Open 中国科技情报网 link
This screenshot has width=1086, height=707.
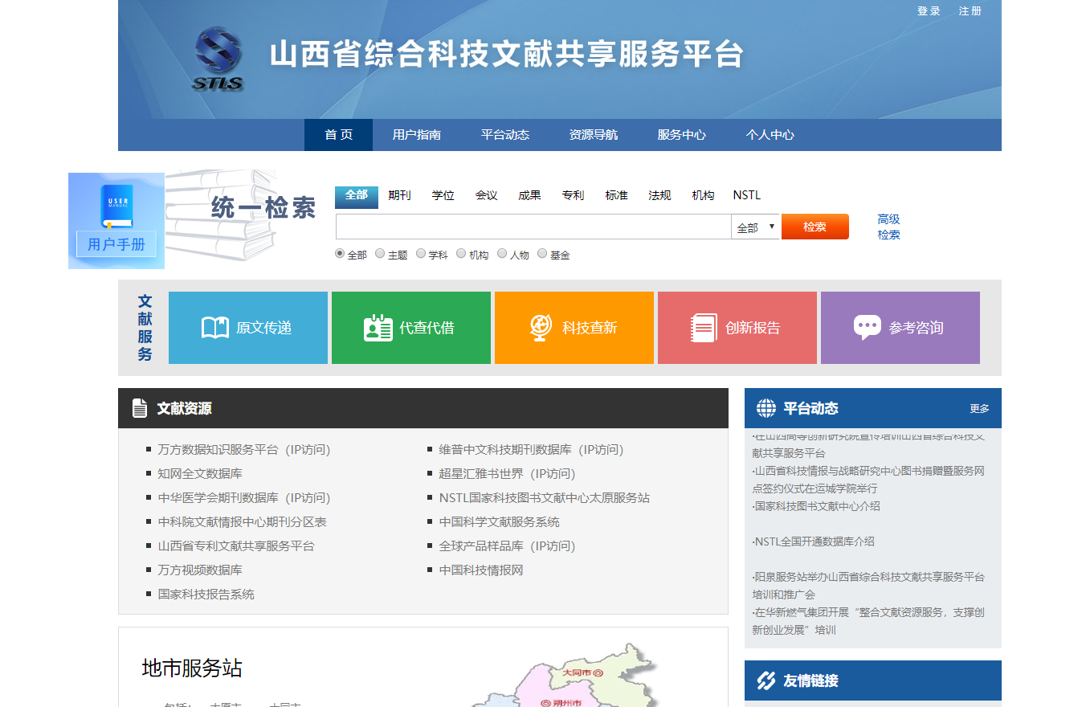[481, 570]
